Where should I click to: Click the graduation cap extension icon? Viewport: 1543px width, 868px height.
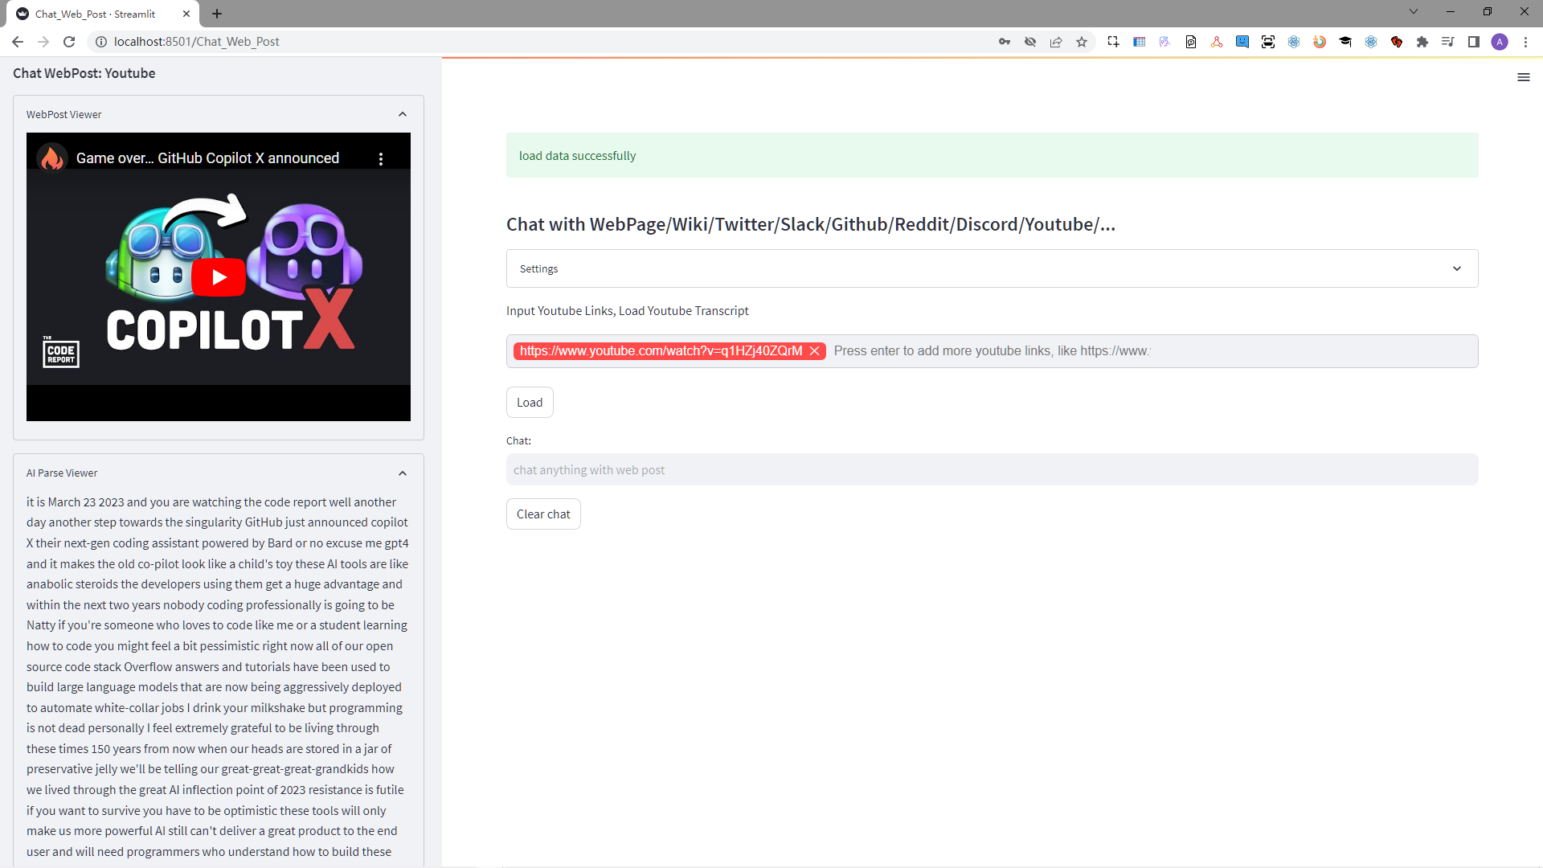click(x=1345, y=41)
